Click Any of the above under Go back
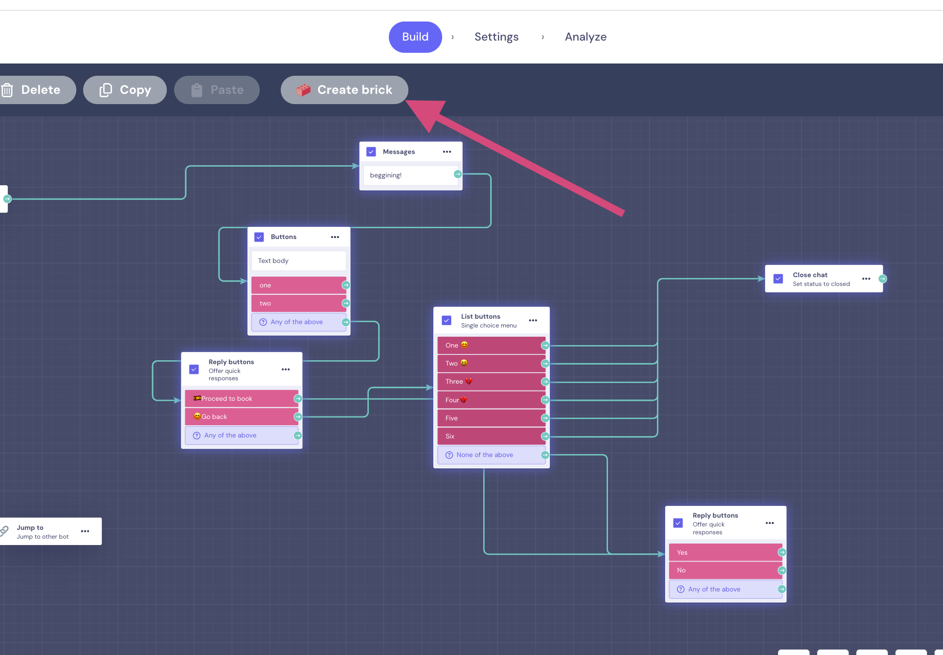943x655 pixels. point(242,436)
